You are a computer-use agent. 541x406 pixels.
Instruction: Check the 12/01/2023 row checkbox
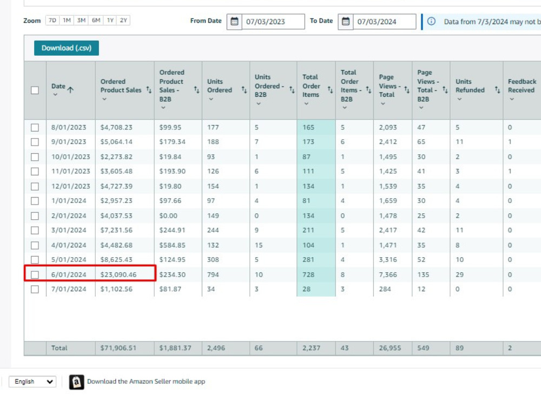point(35,186)
